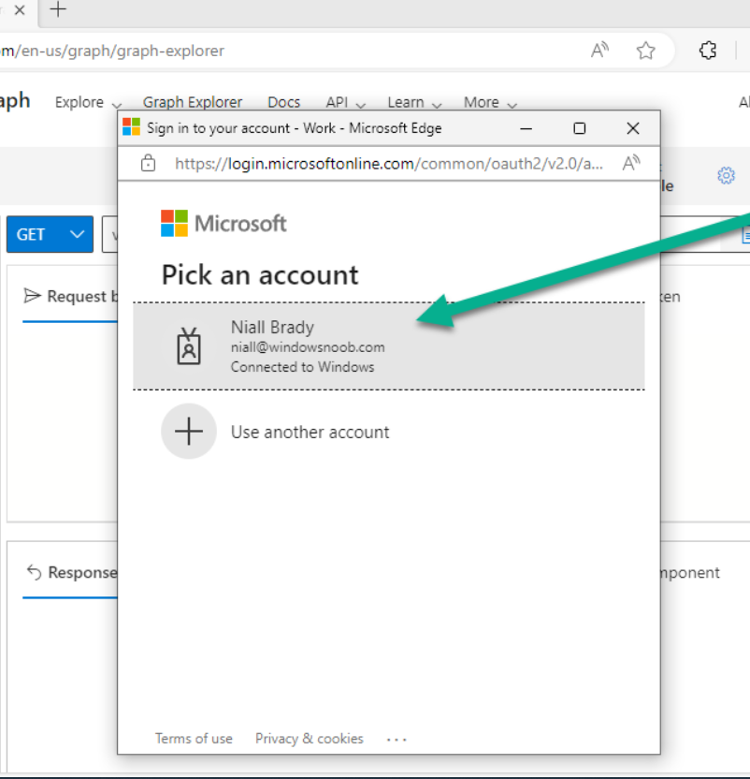Open Privacy & cookies link
Image resolution: width=750 pixels, height=779 pixels.
(310, 738)
